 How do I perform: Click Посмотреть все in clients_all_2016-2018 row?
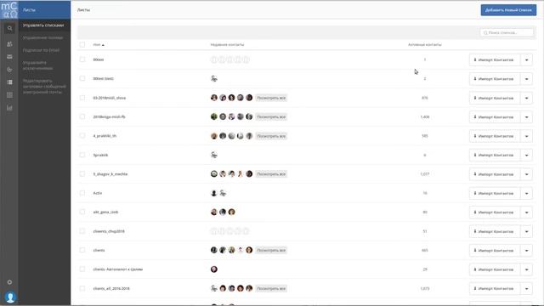[271, 288]
